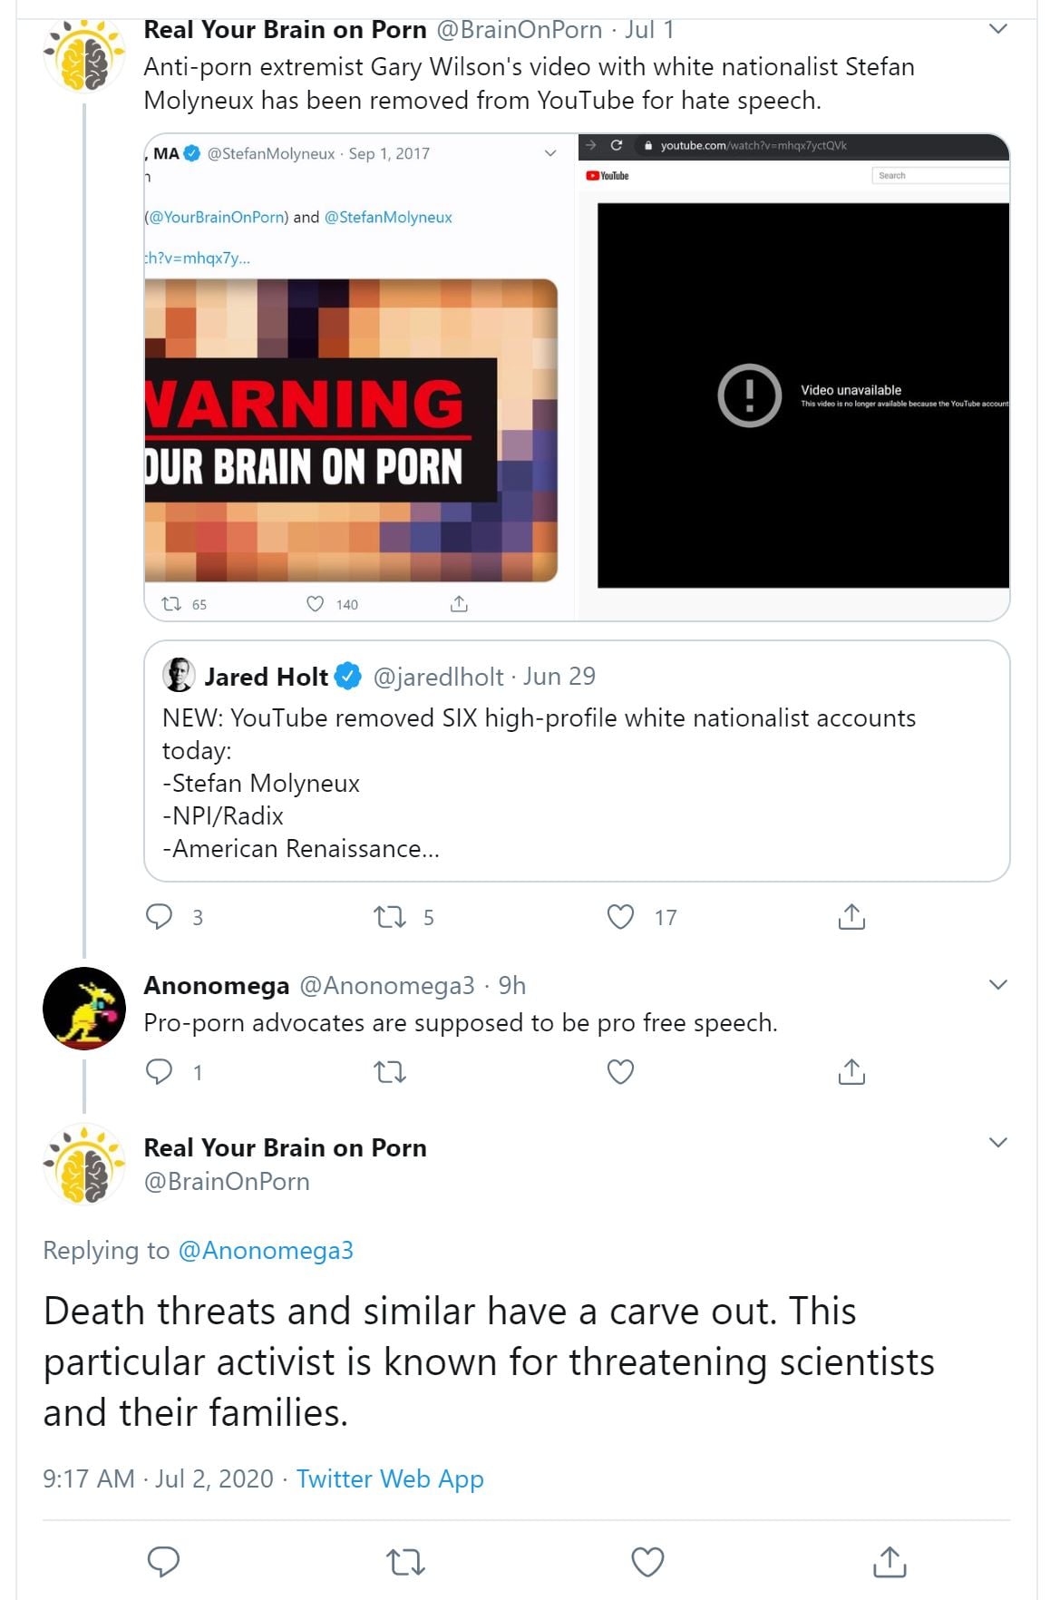Open Jared Holt's quoted tweet

point(577,761)
